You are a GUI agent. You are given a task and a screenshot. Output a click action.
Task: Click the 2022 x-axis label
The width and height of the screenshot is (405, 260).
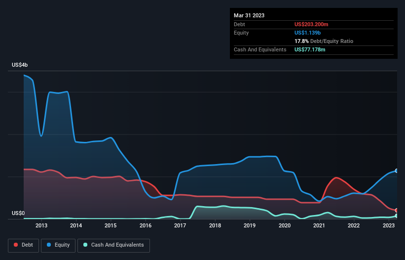tap(354, 225)
